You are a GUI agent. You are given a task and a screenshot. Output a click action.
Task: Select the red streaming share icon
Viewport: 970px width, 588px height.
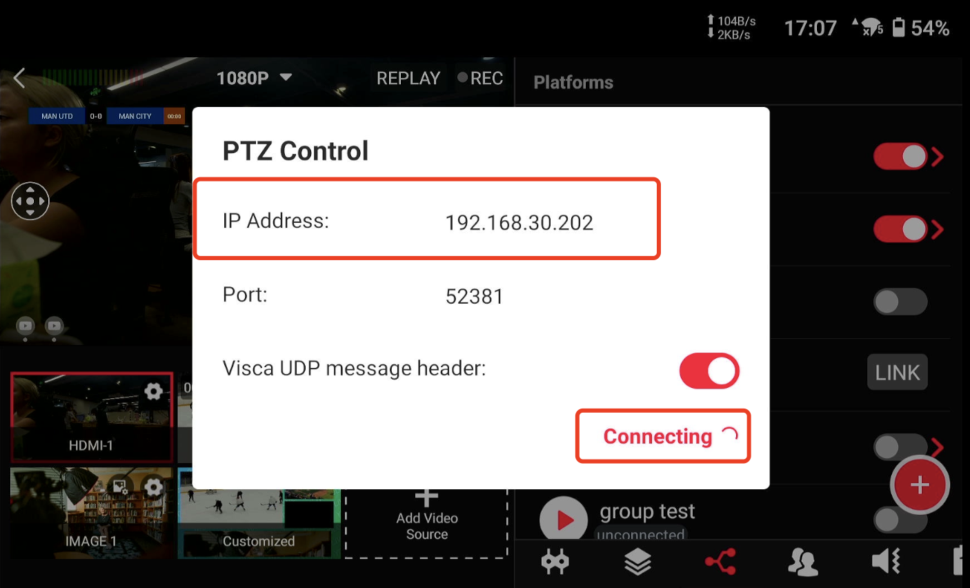(720, 562)
